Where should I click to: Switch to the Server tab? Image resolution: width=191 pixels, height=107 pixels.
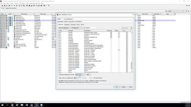click(82, 25)
